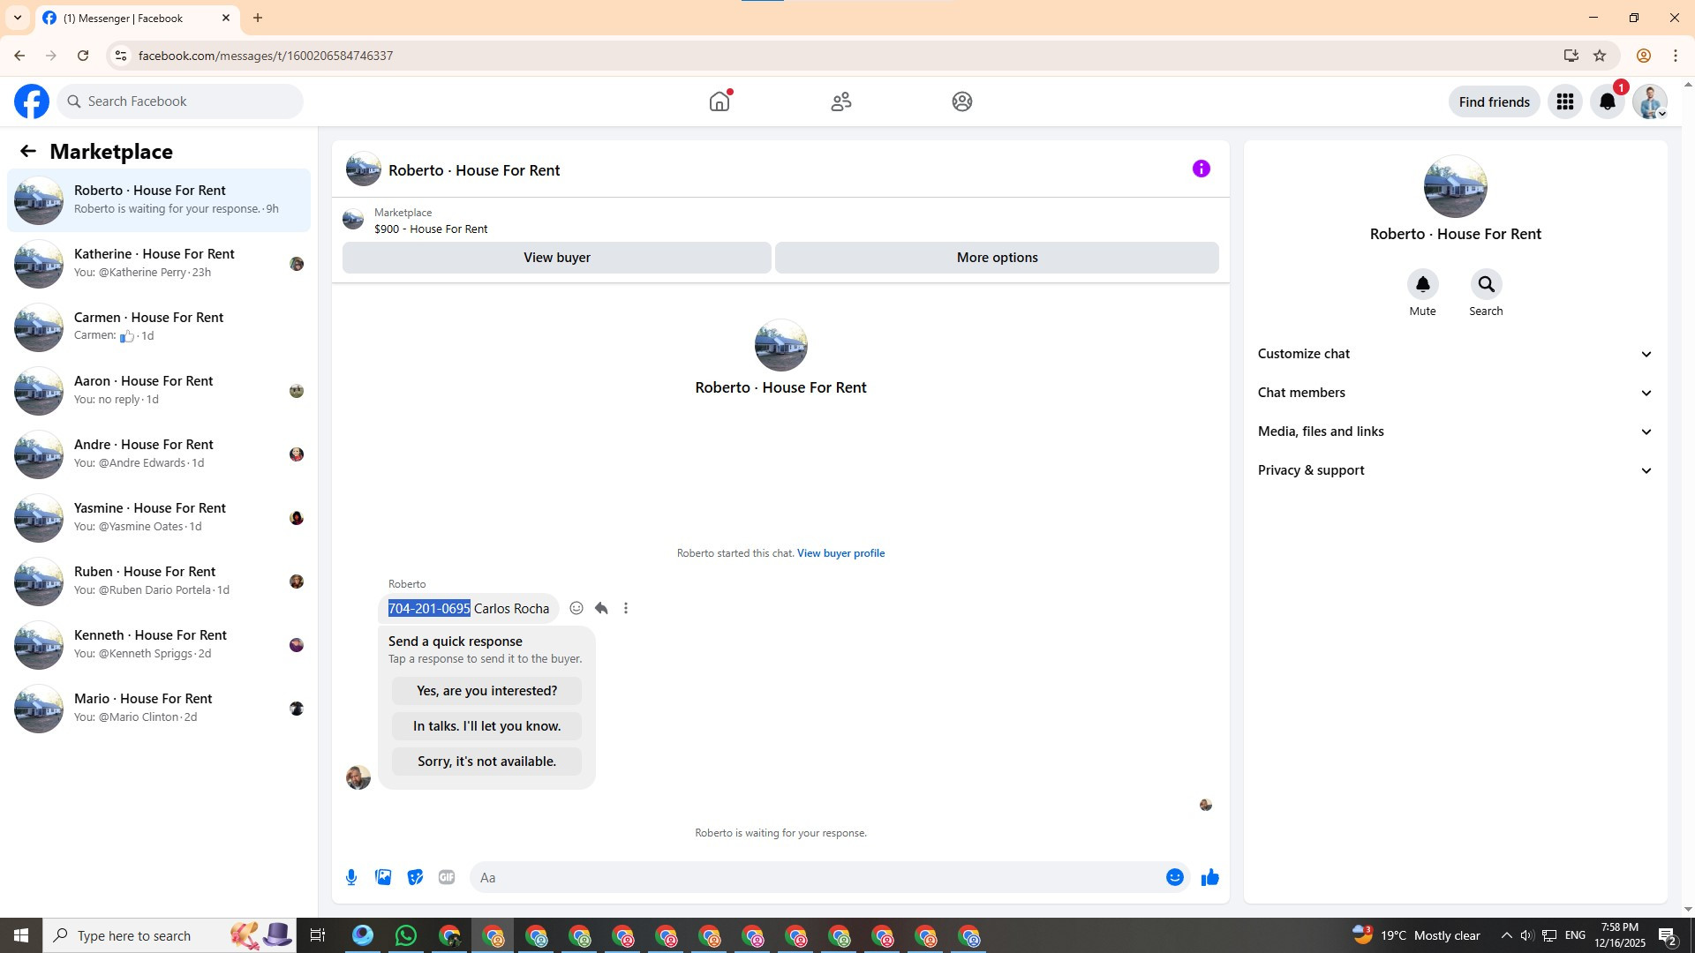This screenshot has height=953, width=1695.
Task: Reply to Roberto's message arrow icon
Action: point(601,608)
